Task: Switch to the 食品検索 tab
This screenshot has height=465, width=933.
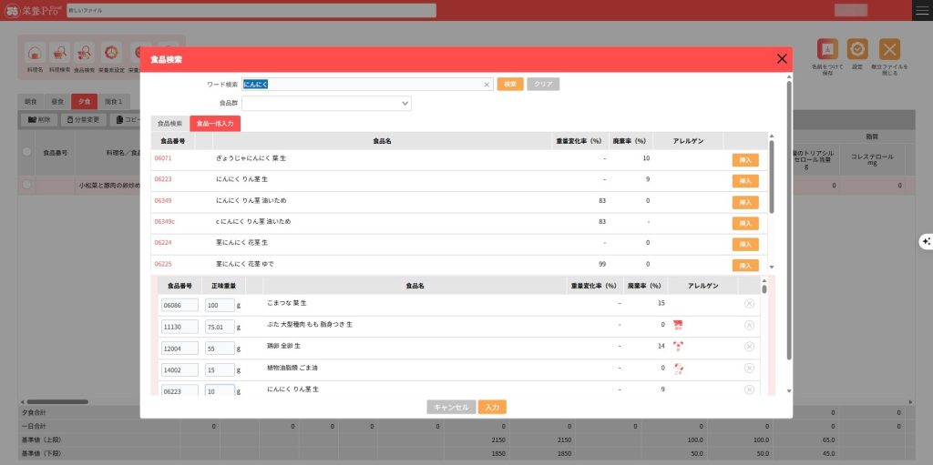Action: [x=169, y=124]
